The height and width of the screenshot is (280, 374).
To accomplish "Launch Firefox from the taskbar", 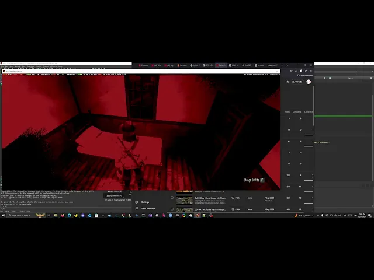I will [63, 215].
